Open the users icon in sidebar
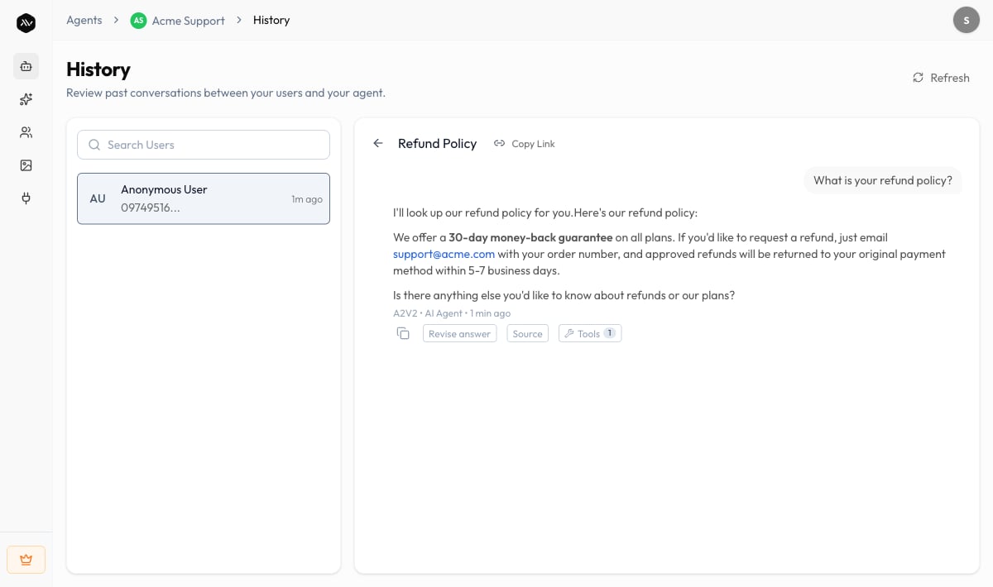993x587 pixels. 26,132
